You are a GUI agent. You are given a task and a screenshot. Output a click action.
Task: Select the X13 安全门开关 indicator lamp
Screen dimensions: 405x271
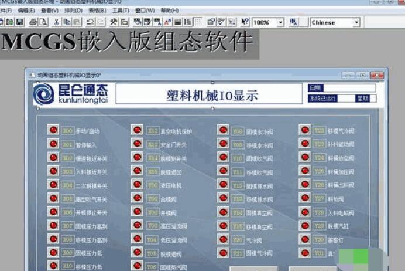coord(137,143)
